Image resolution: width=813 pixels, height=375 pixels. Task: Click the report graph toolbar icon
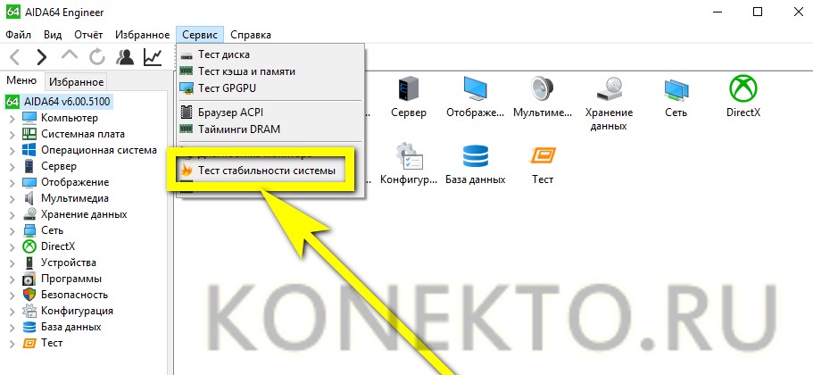(153, 56)
